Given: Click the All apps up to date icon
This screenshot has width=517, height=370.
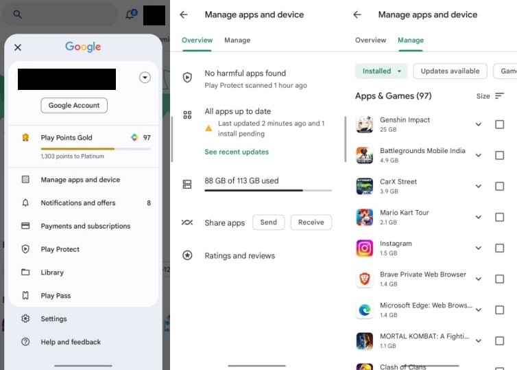Looking at the screenshot, I should coord(187,115).
